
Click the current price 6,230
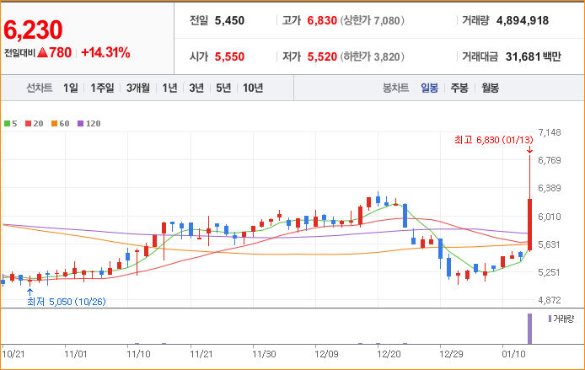click(33, 29)
